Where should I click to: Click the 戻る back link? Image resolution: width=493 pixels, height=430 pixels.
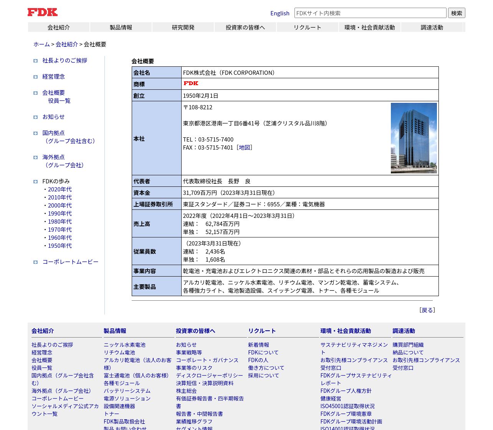pos(427,310)
